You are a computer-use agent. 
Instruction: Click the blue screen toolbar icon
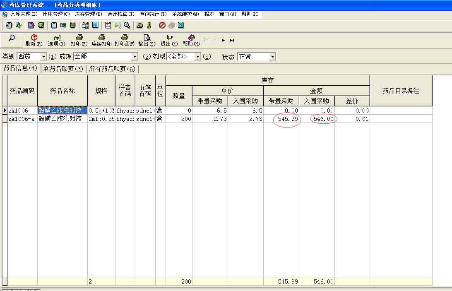(x=63, y=25)
